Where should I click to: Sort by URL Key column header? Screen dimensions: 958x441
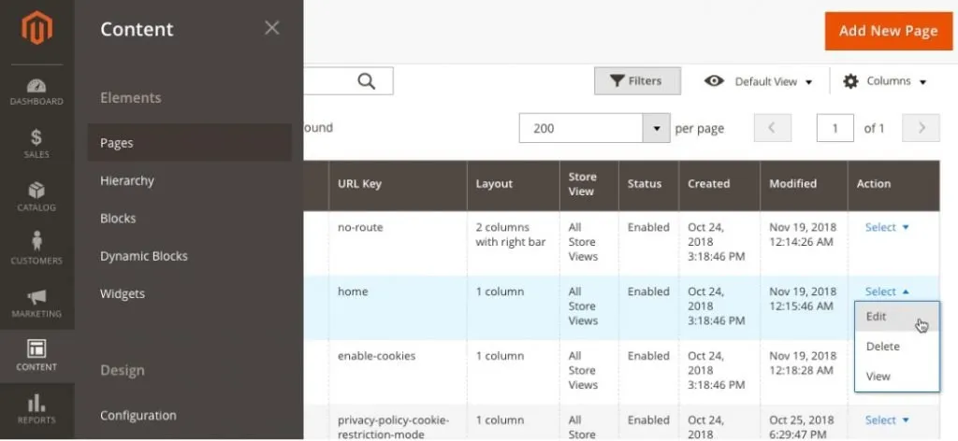pyautogui.click(x=398, y=185)
